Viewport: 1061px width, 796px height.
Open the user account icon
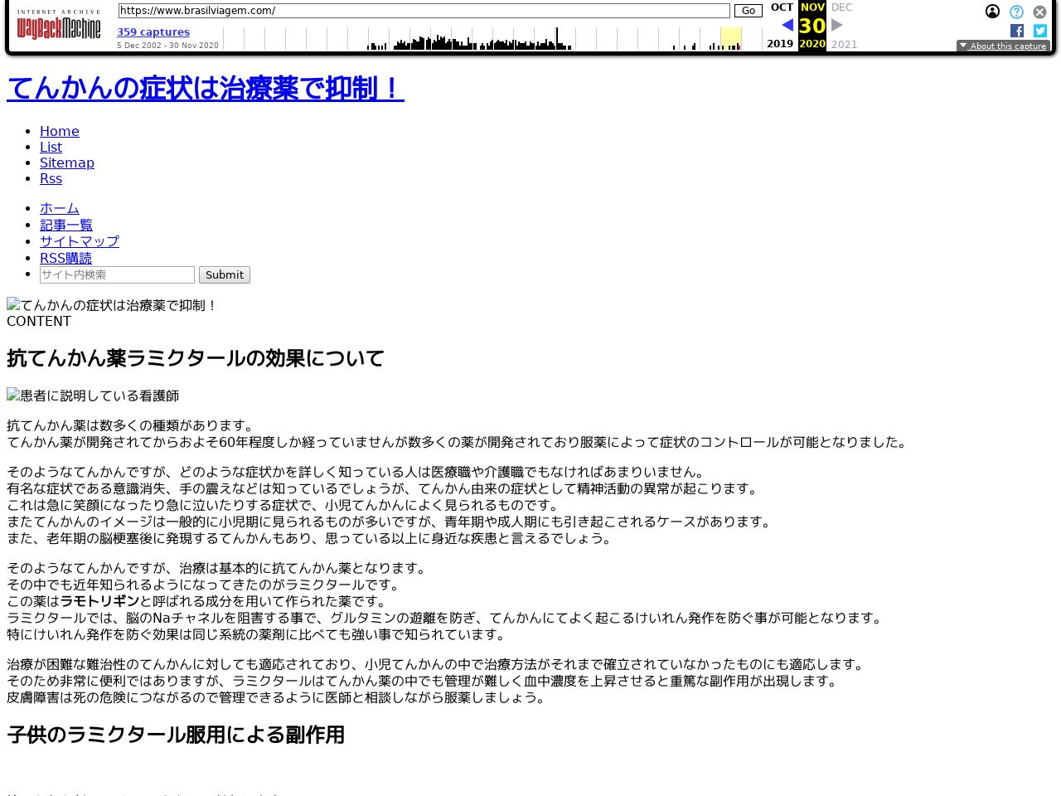[x=992, y=12]
